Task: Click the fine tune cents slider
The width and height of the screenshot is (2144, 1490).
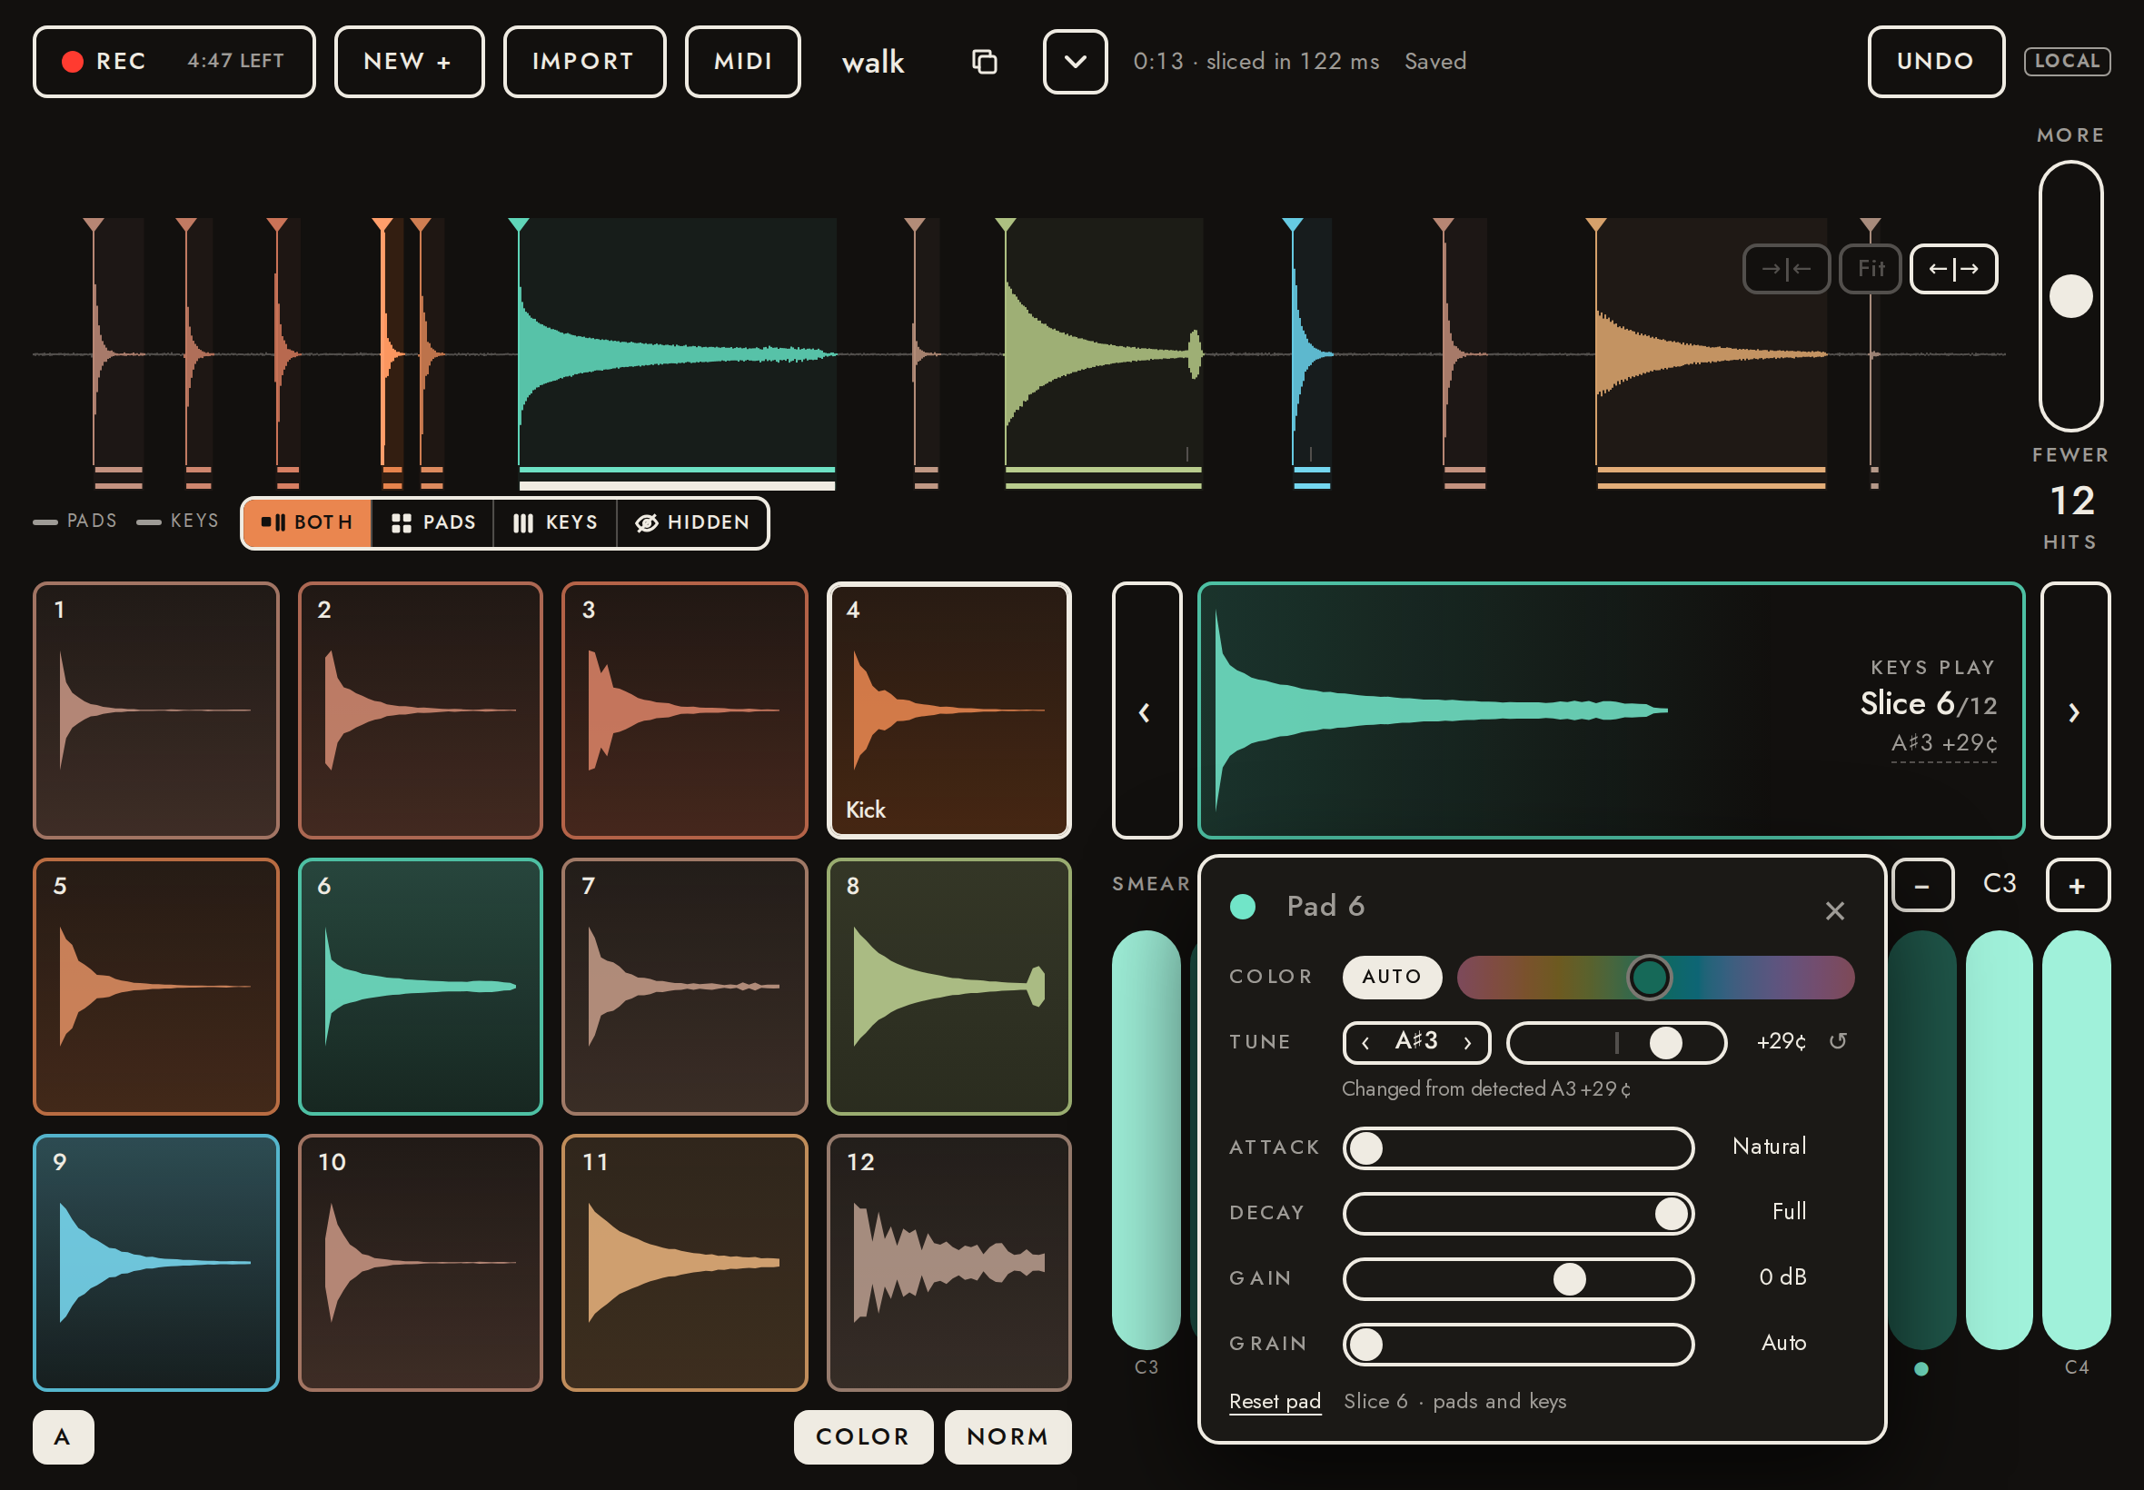Action: click(1617, 1043)
